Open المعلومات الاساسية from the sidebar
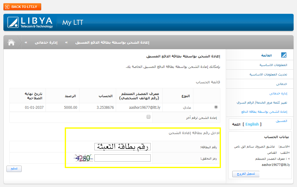Viewport: 297px width, 187px height. [273, 65]
